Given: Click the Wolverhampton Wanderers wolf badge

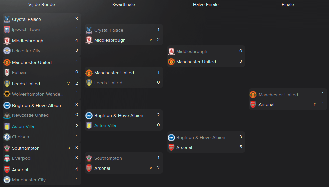Looking at the screenshot, I should pos(7,94).
